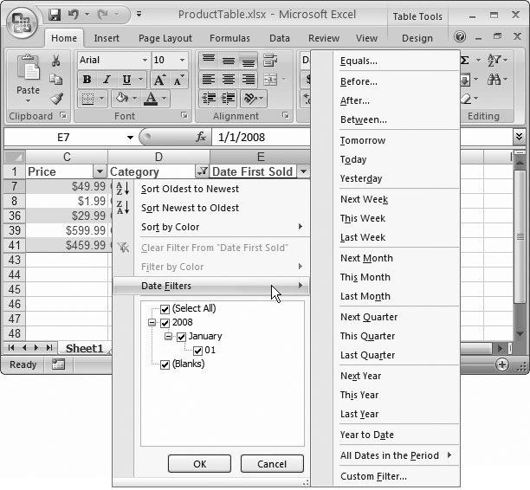This screenshot has width=530, height=490.
Task: Uncheck the (Select All) checkbox
Action: [165, 309]
